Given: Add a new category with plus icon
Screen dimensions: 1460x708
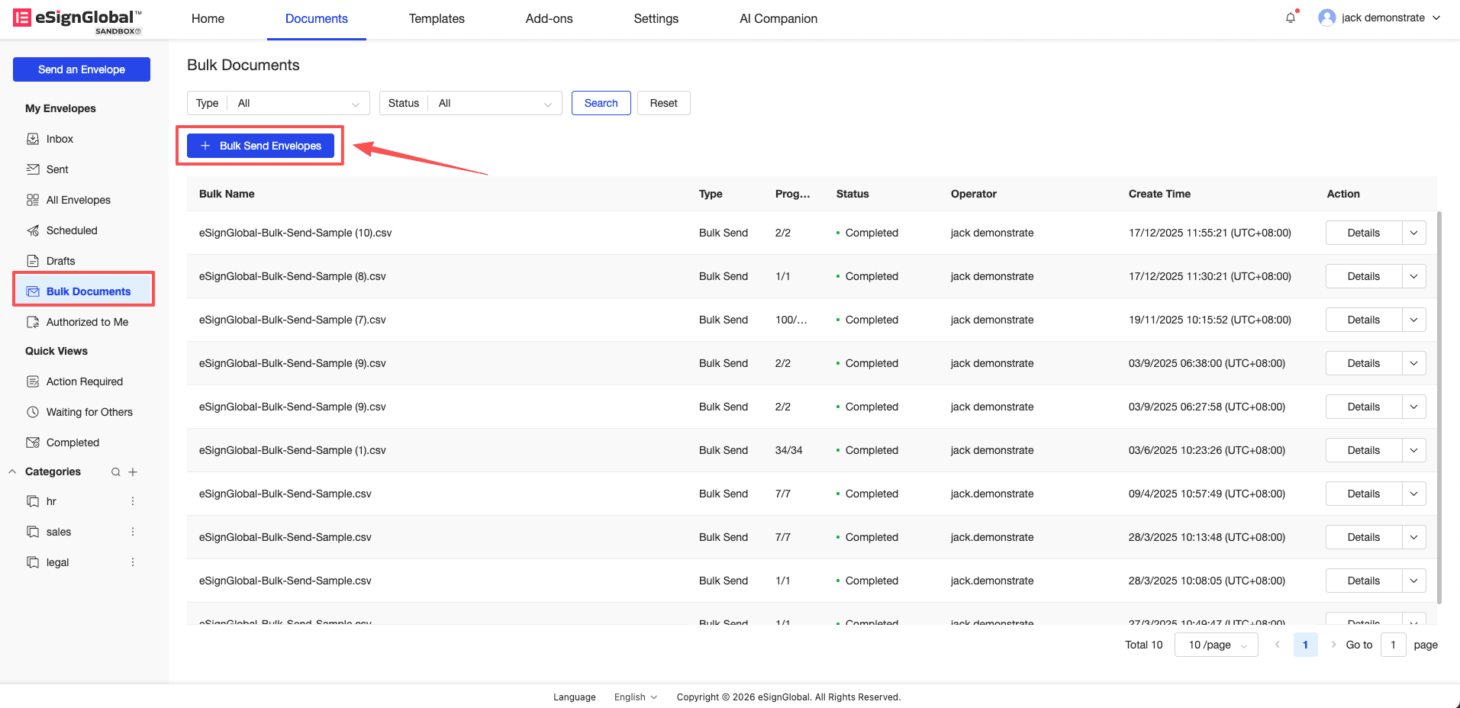Looking at the screenshot, I should (x=133, y=472).
